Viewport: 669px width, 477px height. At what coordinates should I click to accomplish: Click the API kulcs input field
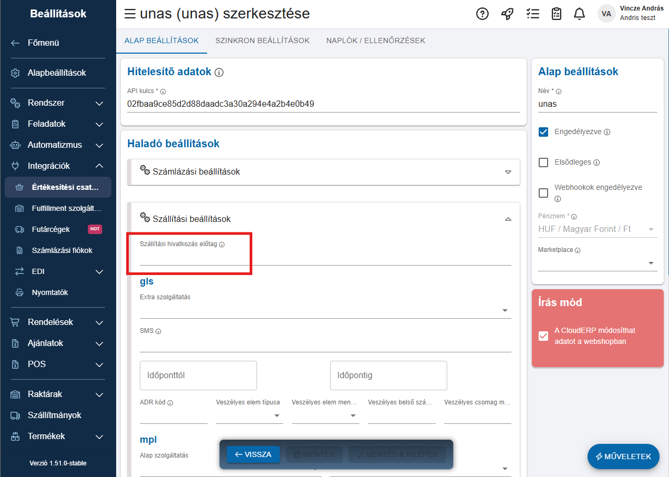(323, 104)
